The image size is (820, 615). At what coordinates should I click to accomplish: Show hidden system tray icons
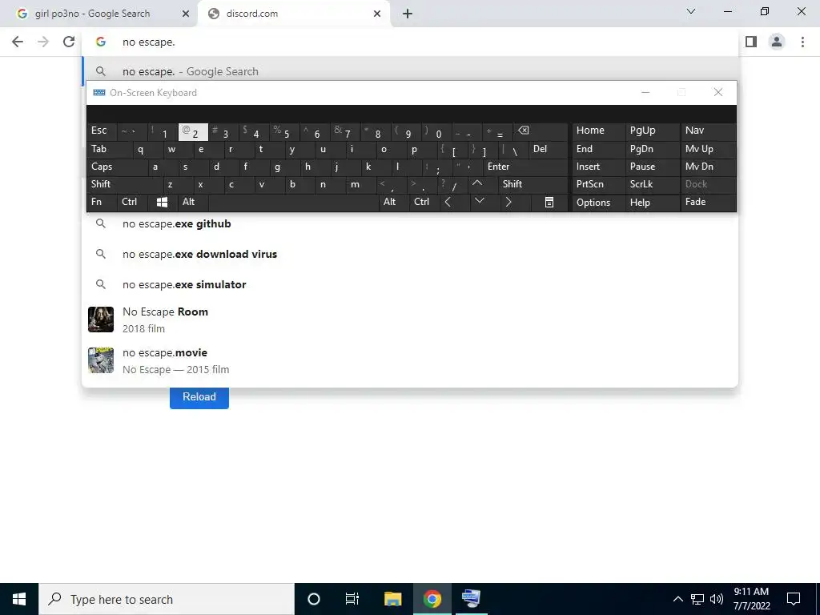point(677,599)
